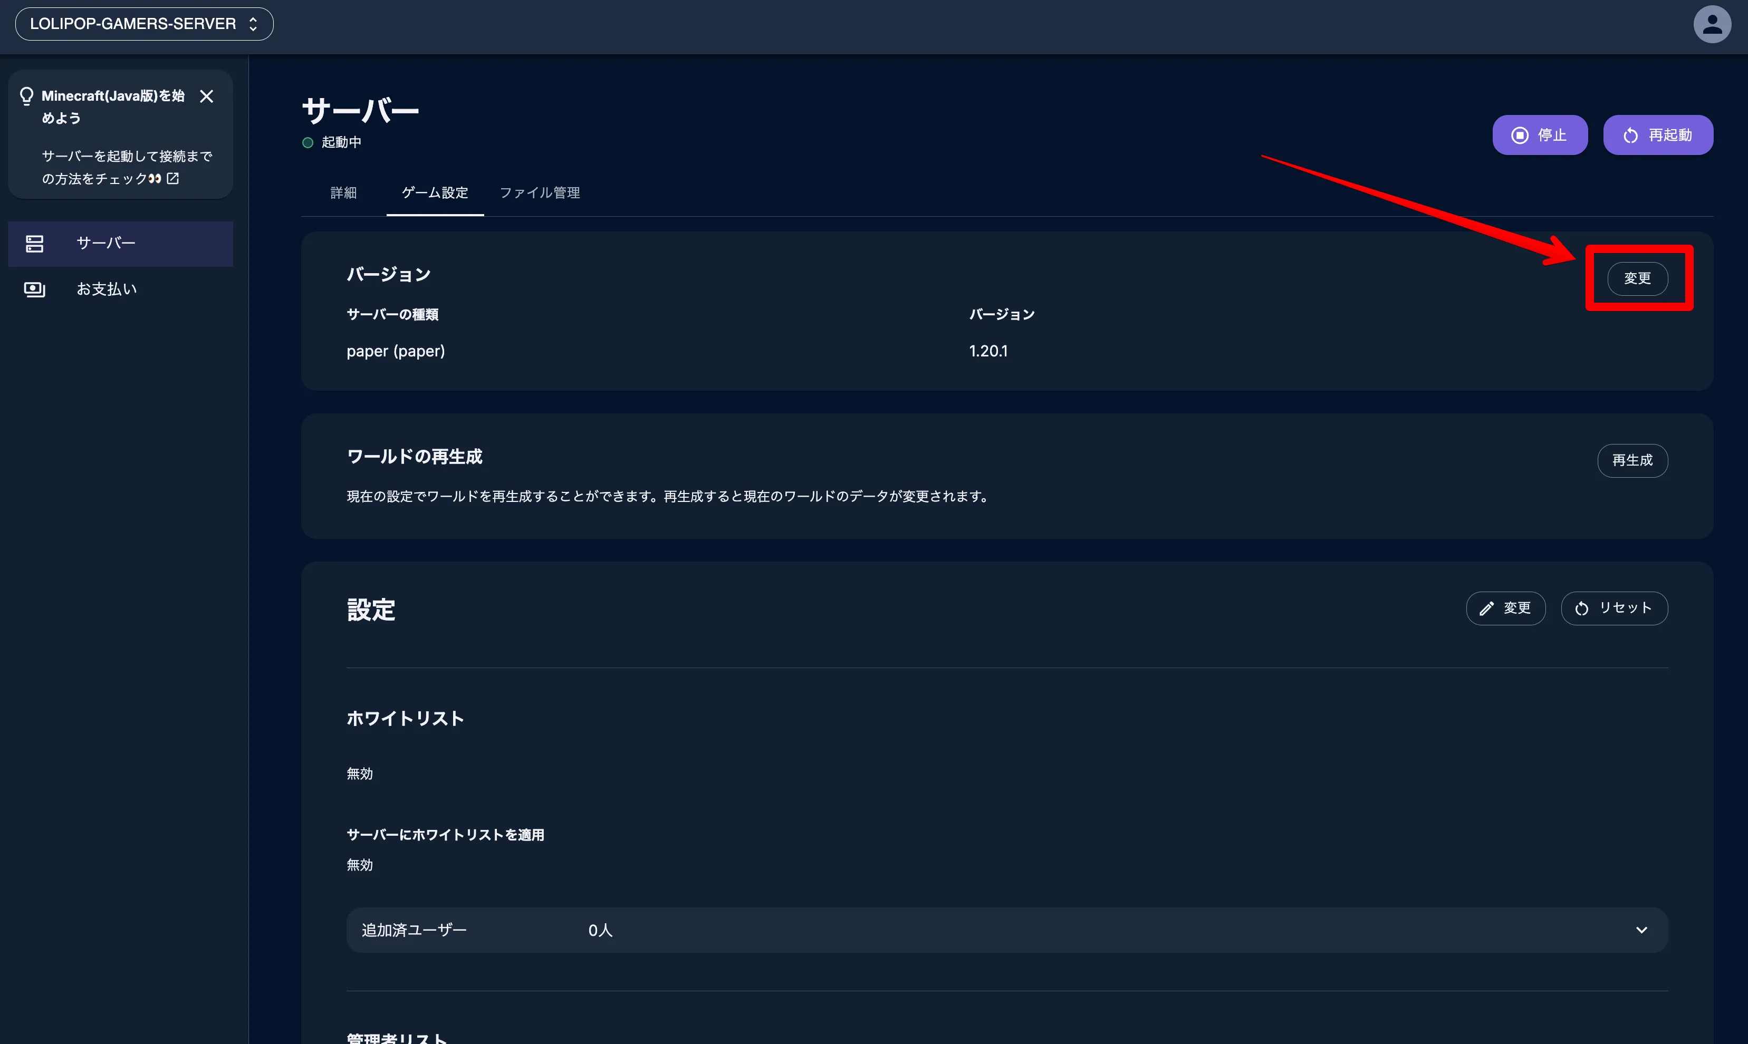The height and width of the screenshot is (1044, 1748).
Task: Open the external link icon in tip
Action: [172, 179]
